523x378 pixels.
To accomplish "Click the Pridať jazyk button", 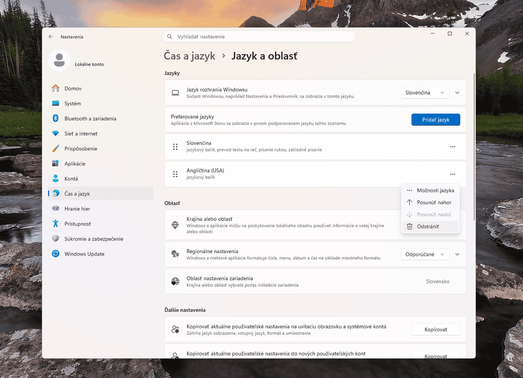I will coord(436,120).
